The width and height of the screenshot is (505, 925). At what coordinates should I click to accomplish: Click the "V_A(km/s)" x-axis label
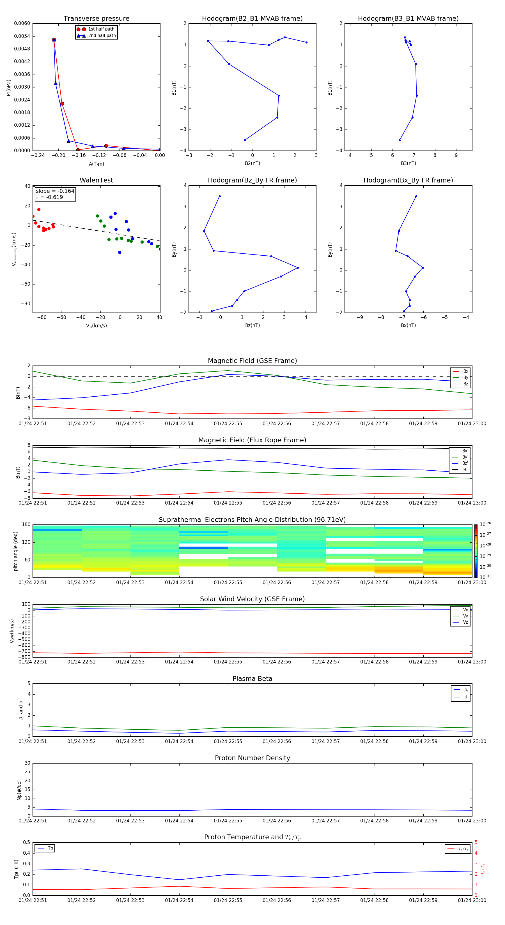click(96, 326)
